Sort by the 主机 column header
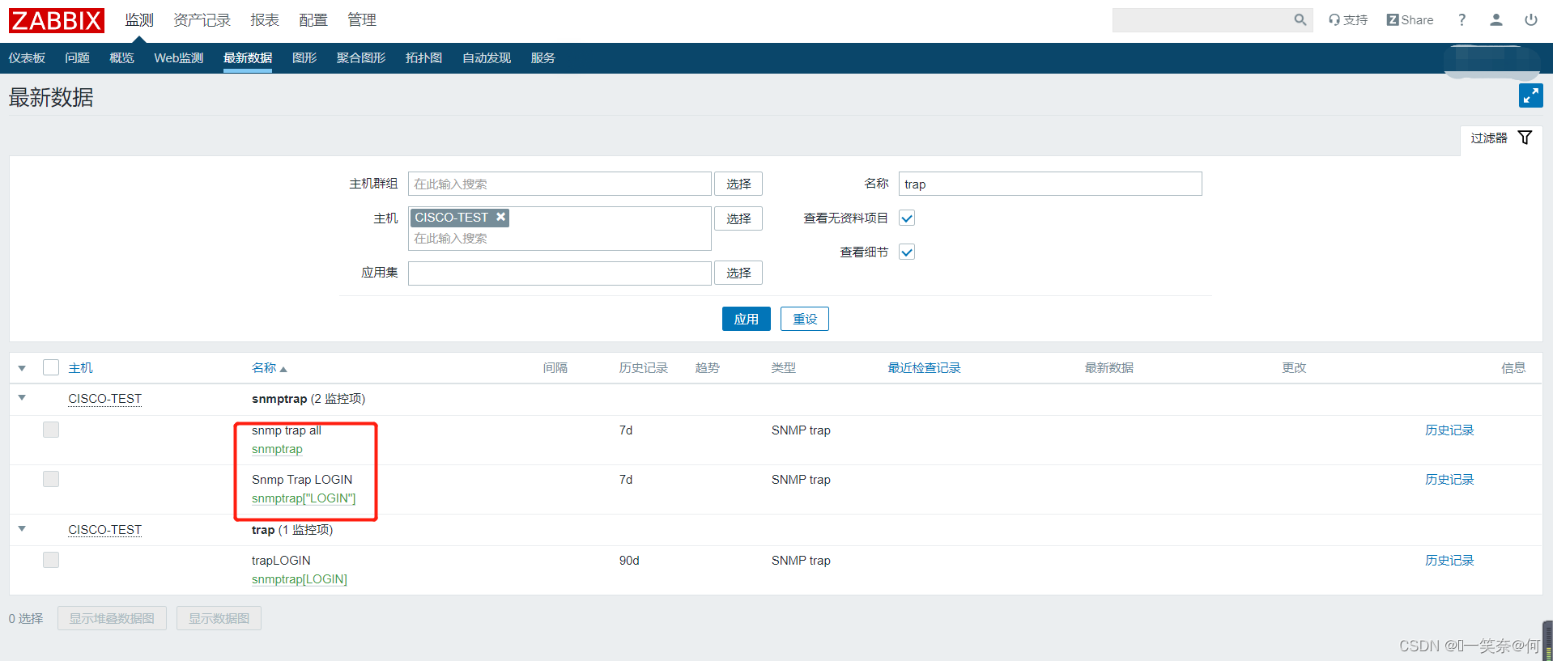 (x=80, y=368)
